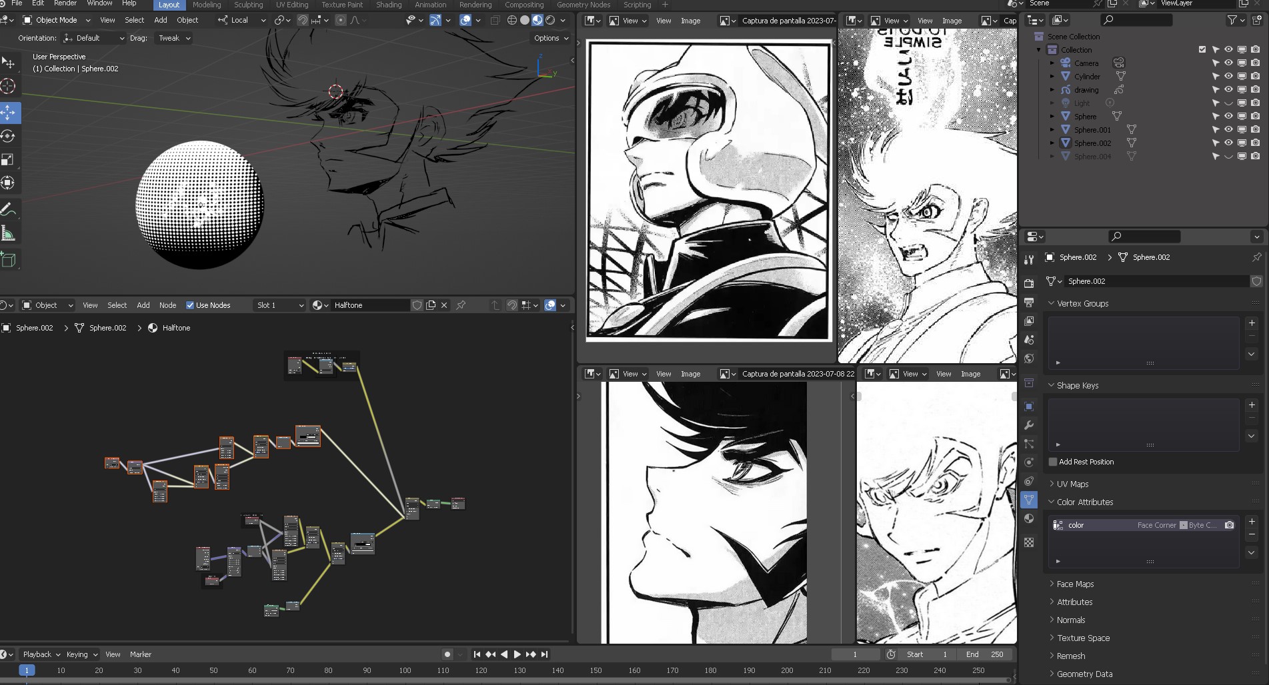The width and height of the screenshot is (1269, 685).
Task: Open the Object Mode dropdown in 3D viewport
Action: pos(57,20)
